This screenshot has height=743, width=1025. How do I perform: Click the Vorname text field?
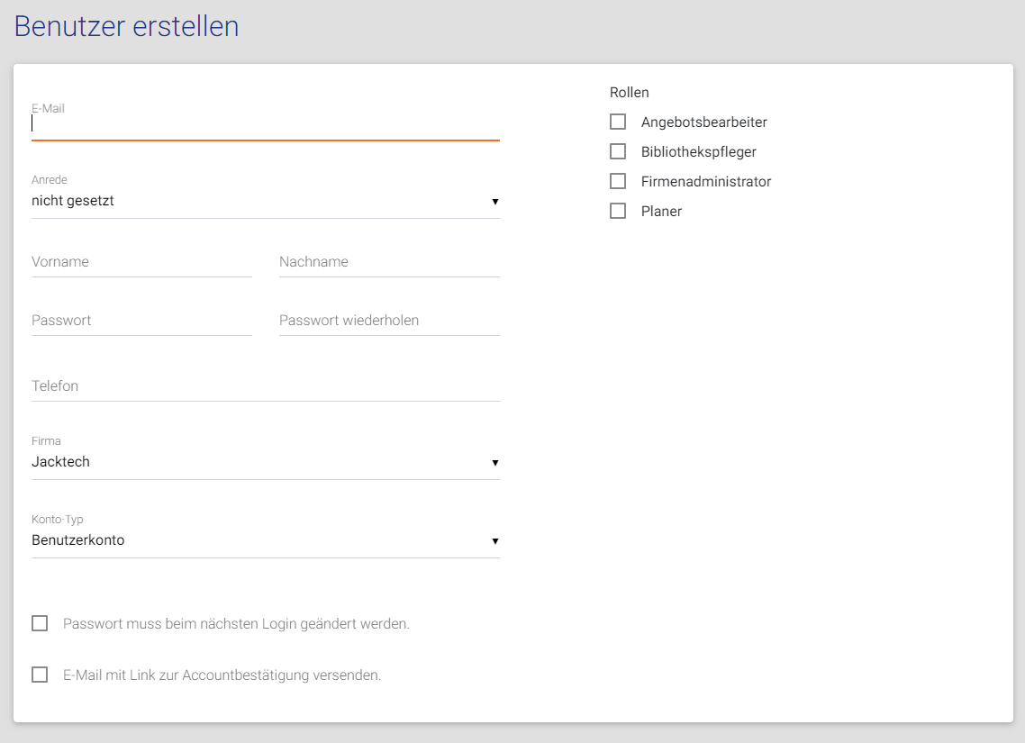point(141,262)
